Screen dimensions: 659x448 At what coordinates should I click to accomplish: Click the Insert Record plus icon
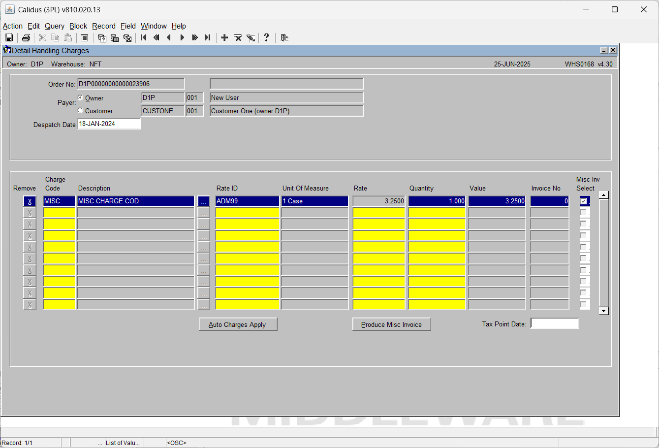coord(224,38)
